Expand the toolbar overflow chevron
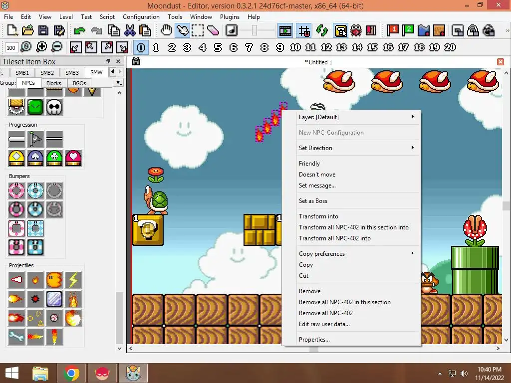Image resolution: width=511 pixels, height=383 pixels. pyautogui.click(x=507, y=30)
